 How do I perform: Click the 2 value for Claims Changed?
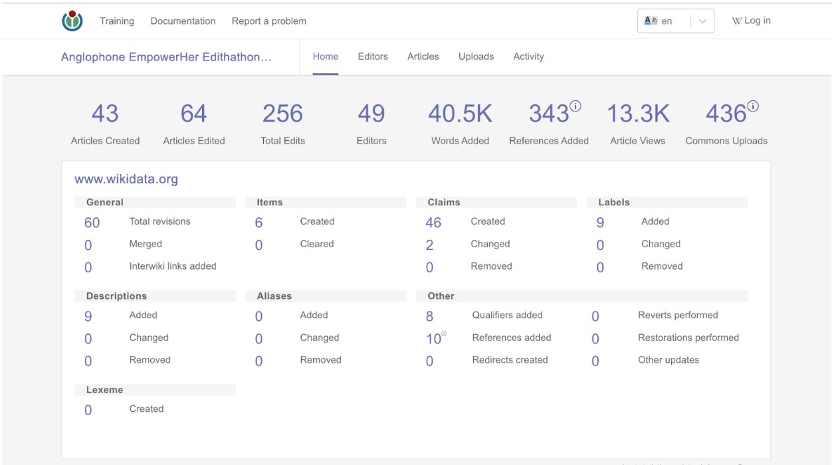[x=429, y=245]
